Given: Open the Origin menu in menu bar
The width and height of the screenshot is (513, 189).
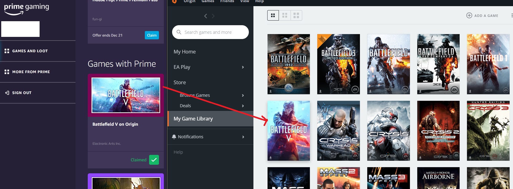Looking at the screenshot, I should pyautogui.click(x=190, y=1).
